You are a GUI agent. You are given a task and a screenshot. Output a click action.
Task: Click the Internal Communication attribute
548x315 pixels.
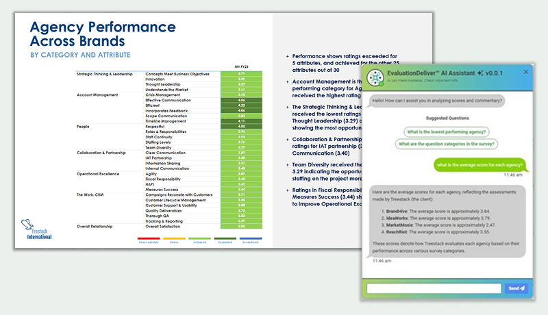click(167, 168)
